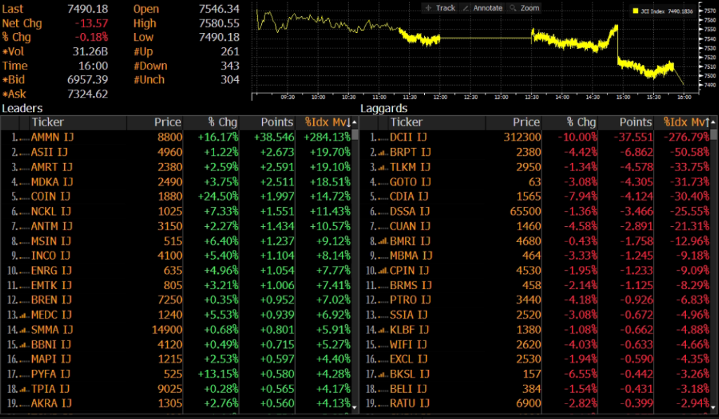Click the *Vol value 31.26B
This screenshot has width=719, height=419.
coord(90,51)
